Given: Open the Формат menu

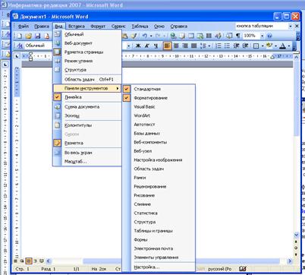Looking at the screenshot, I should point(98,26).
